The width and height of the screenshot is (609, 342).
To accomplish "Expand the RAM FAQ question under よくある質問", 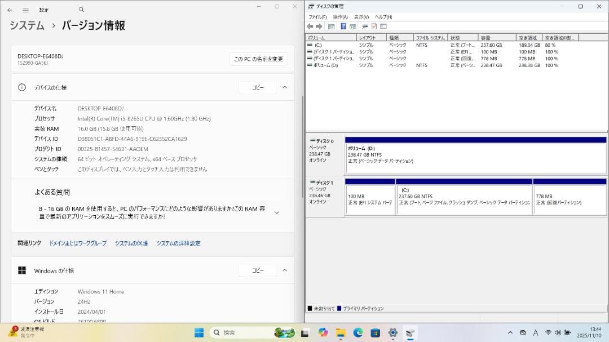I will [276, 212].
